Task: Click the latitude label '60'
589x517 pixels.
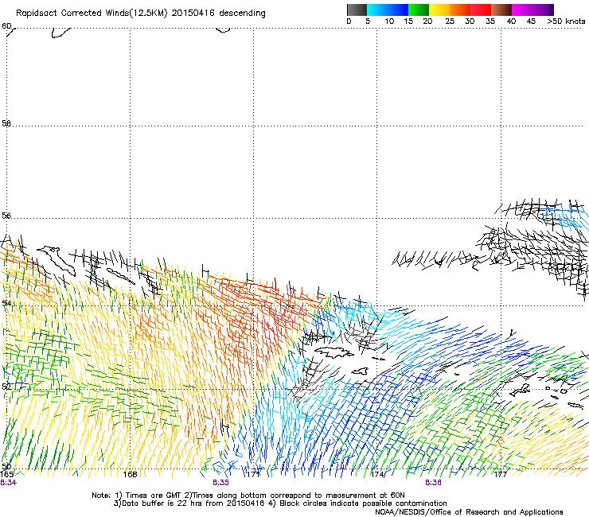Action: pos(6,26)
